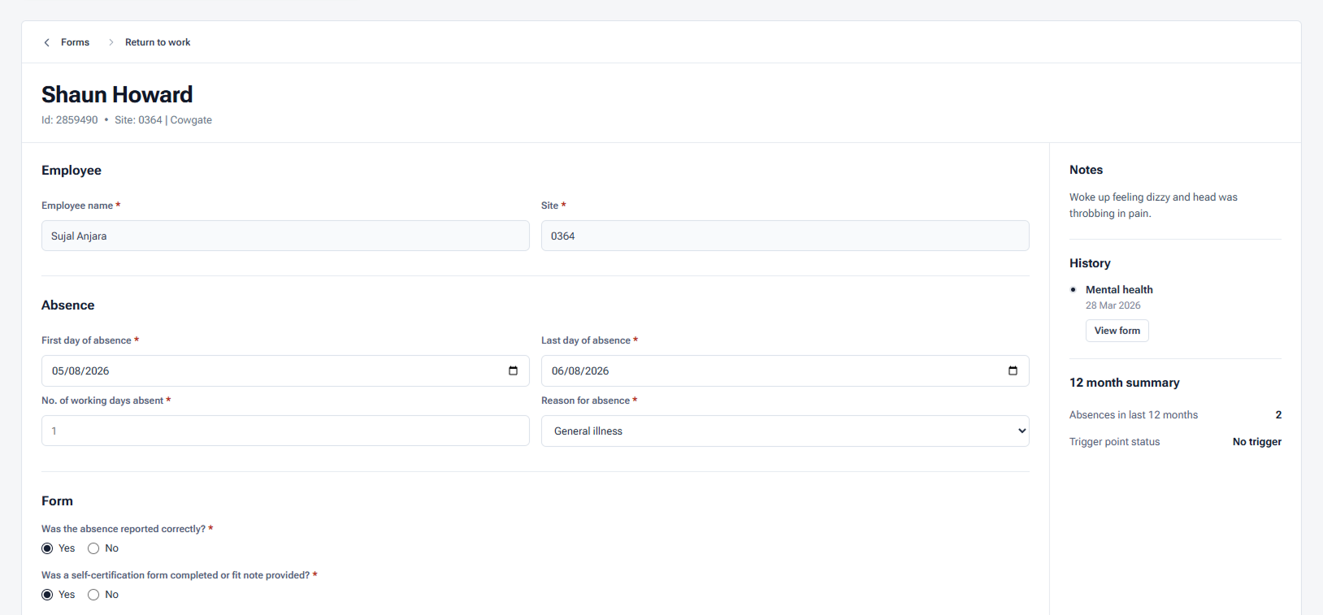The image size is (1323, 615).
Task: Open calendar picker for First day of absence
Action: point(513,370)
